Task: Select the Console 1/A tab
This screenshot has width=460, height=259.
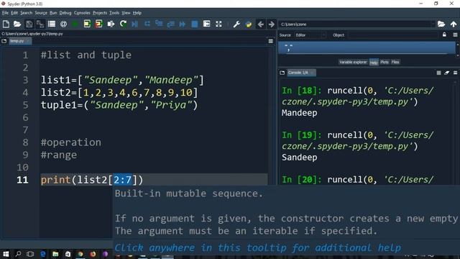Action: coord(301,73)
